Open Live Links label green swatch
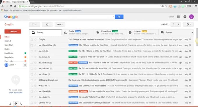The image size is (198, 107). pyautogui.click(x=25, y=53)
